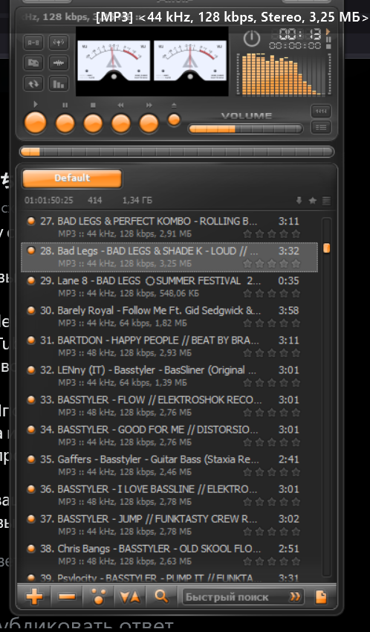Click the power button icon near the timer
This screenshot has width=370, height=632.
coord(252,39)
